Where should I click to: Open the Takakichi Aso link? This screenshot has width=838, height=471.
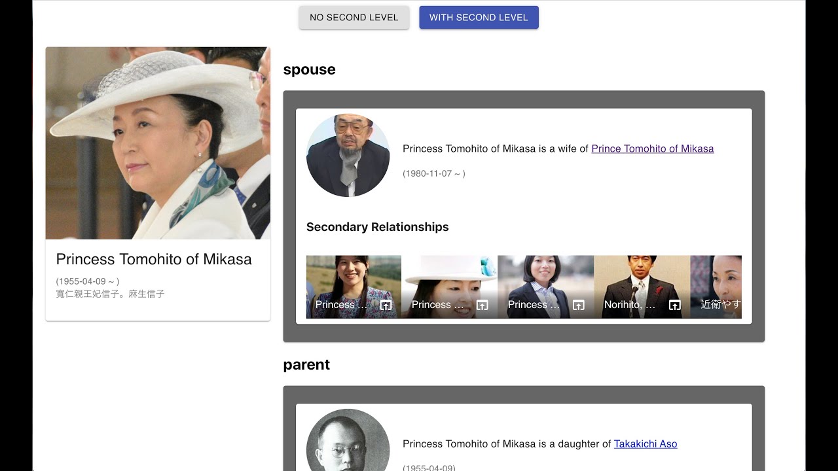coord(645,444)
